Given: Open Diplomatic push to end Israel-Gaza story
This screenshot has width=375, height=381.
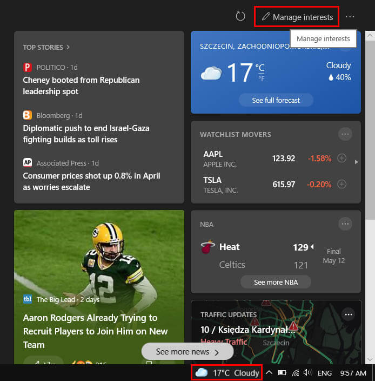Looking at the screenshot, I should click(86, 134).
